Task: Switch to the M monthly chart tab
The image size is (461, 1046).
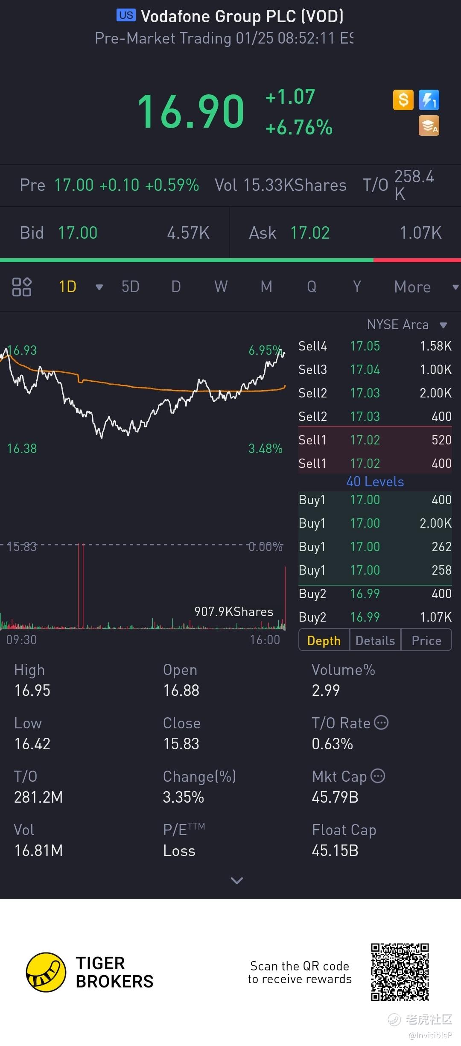Action: coord(266,287)
